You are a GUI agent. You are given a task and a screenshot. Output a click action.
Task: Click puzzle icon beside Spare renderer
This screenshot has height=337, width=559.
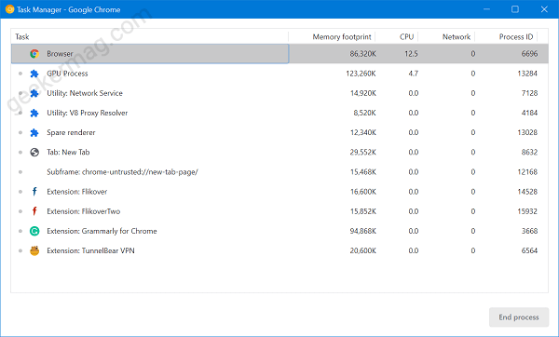click(34, 132)
